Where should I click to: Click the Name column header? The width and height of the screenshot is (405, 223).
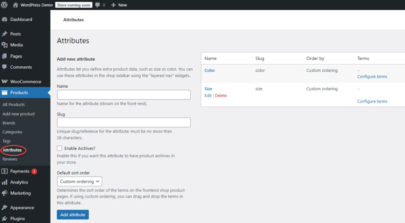[210, 58]
